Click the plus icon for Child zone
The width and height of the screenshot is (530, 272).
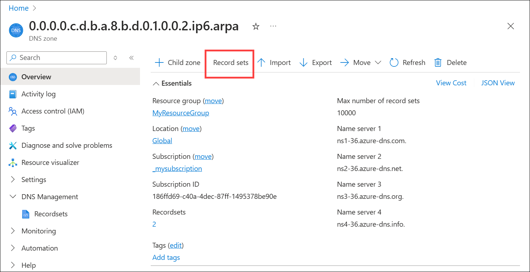coord(159,63)
